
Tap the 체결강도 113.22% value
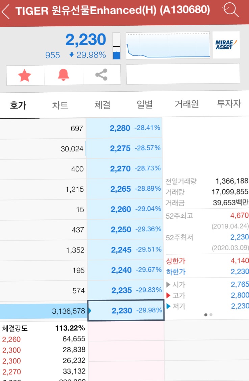(70, 328)
